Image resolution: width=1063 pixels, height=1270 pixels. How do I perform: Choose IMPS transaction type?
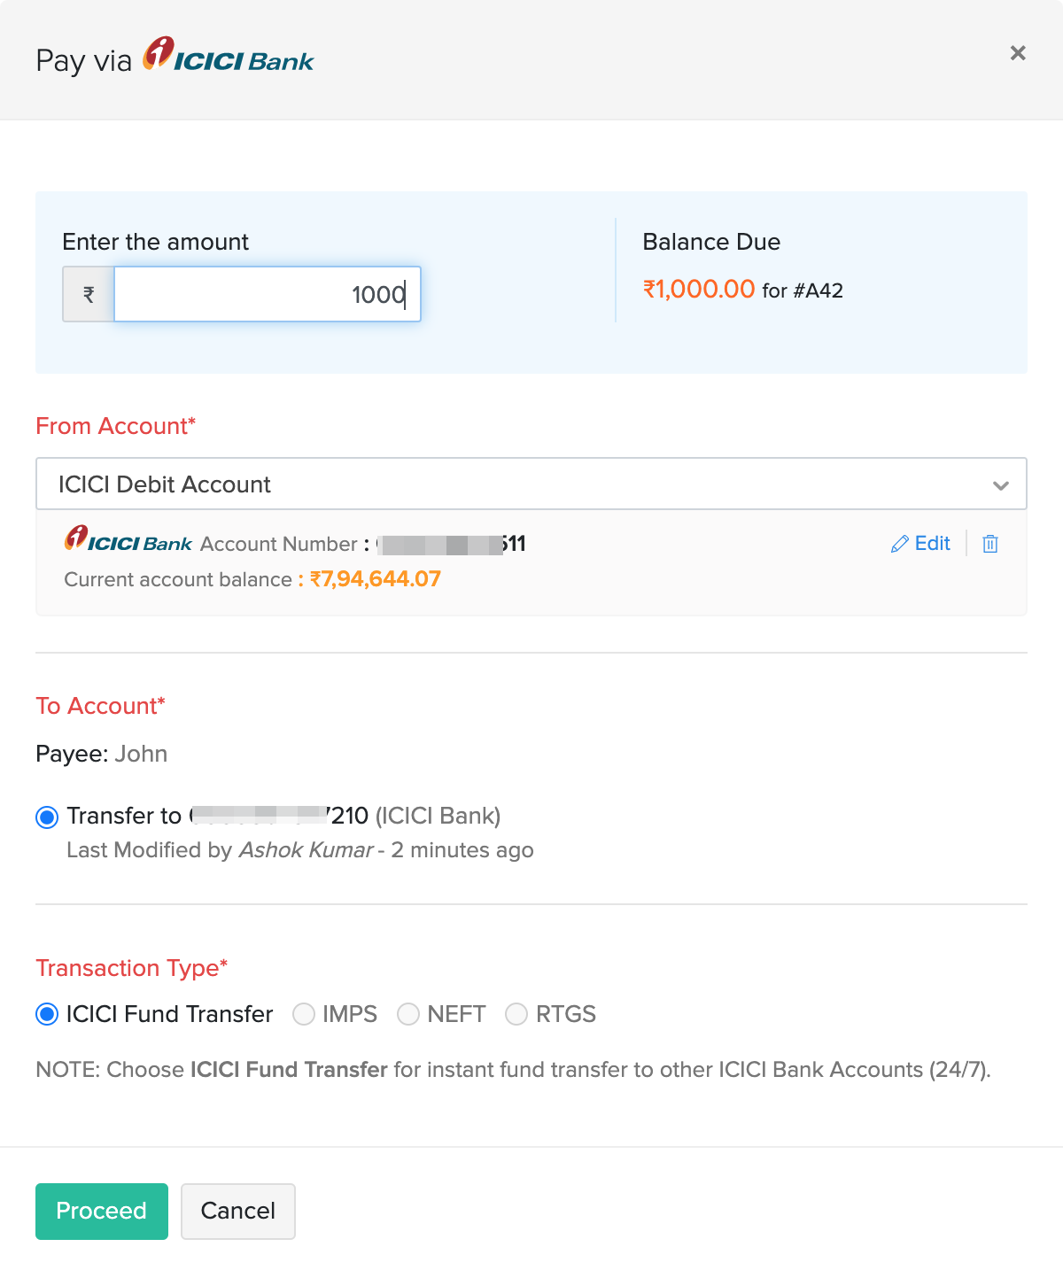(304, 1014)
